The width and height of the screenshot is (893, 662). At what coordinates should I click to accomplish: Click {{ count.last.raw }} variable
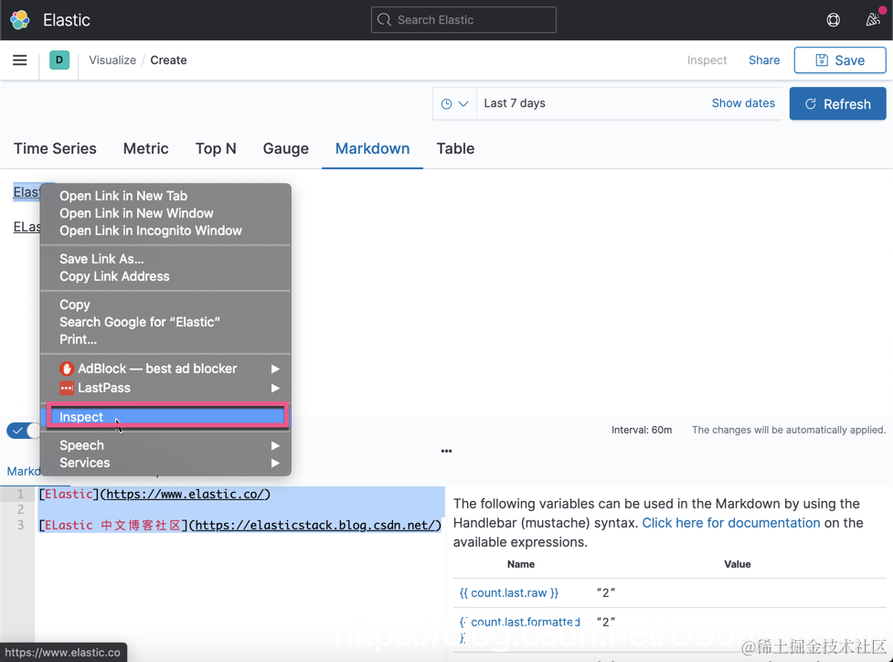coord(508,593)
